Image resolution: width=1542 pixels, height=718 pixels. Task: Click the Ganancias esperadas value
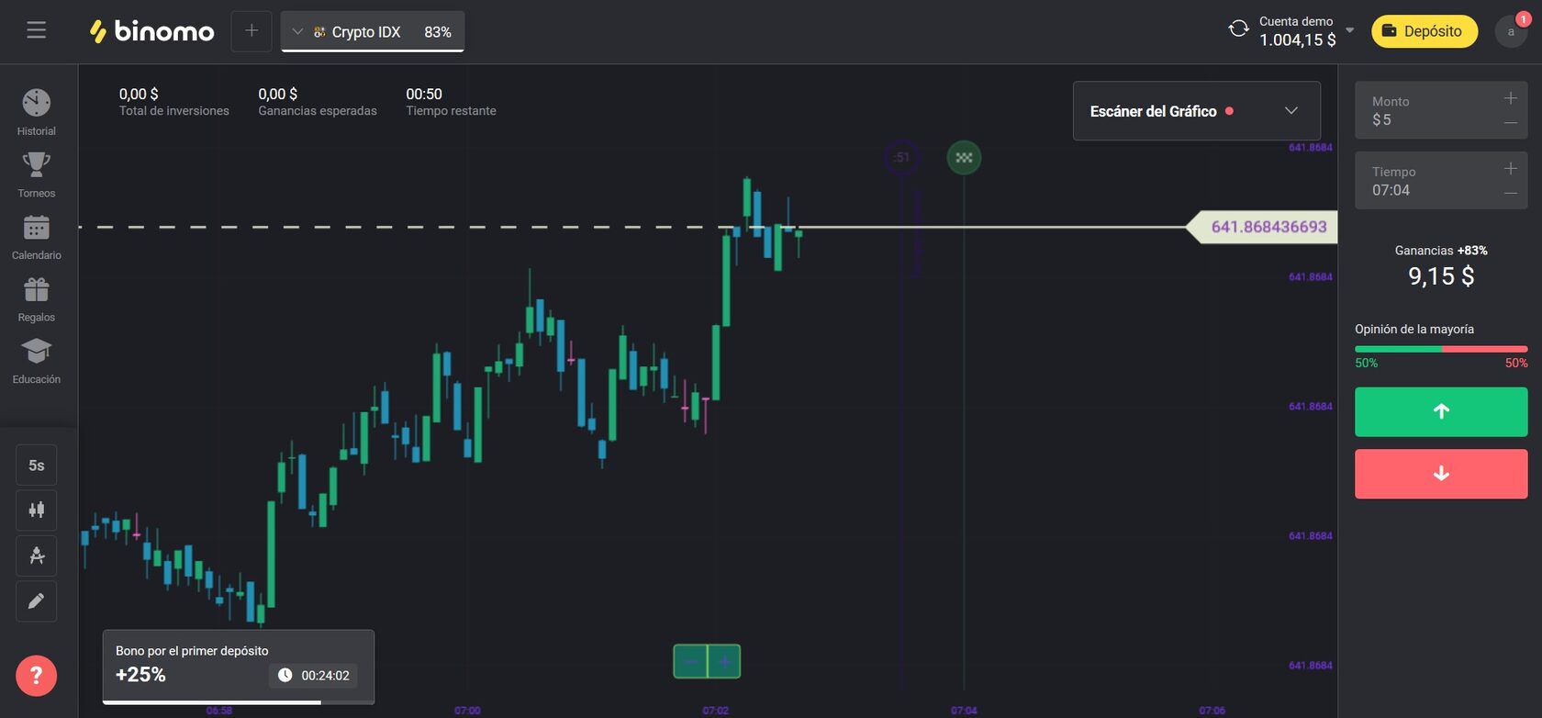pos(278,94)
